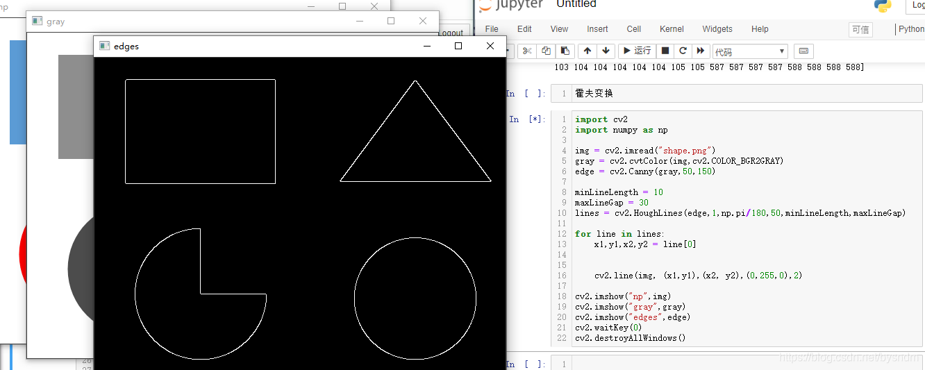
Task: Rename the notebook titled Untitled
Action: [x=576, y=4]
